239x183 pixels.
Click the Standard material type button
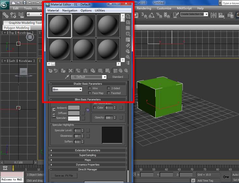point(118,77)
